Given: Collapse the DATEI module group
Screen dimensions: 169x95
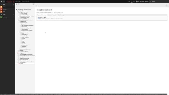Looking at the screenshot, I should [x=14, y=15].
